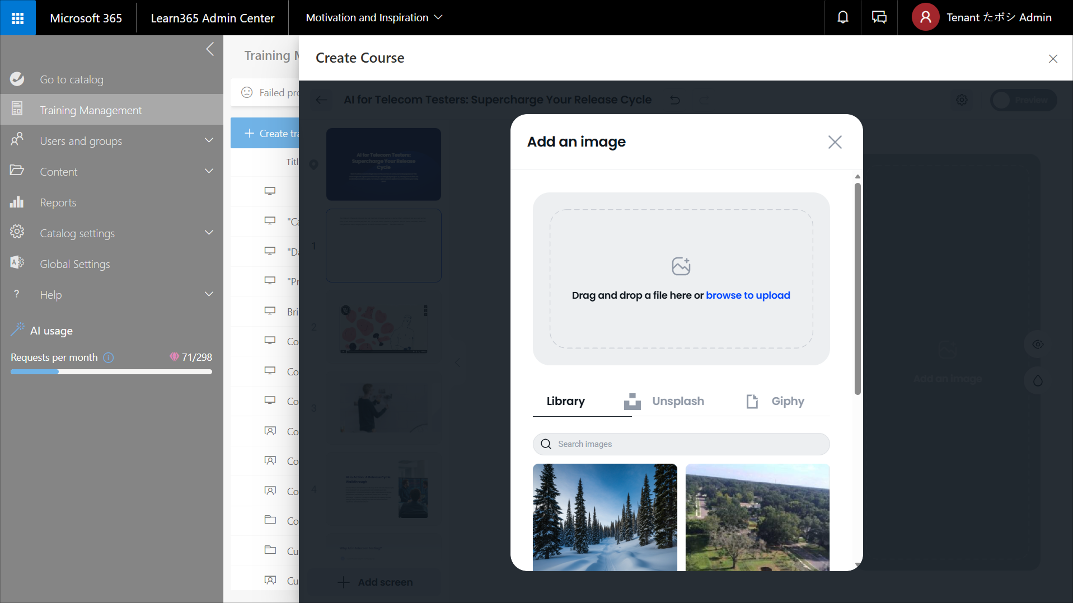Switch to the Unsplash tab
The height and width of the screenshot is (603, 1073).
pyautogui.click(x=664, y=401)
